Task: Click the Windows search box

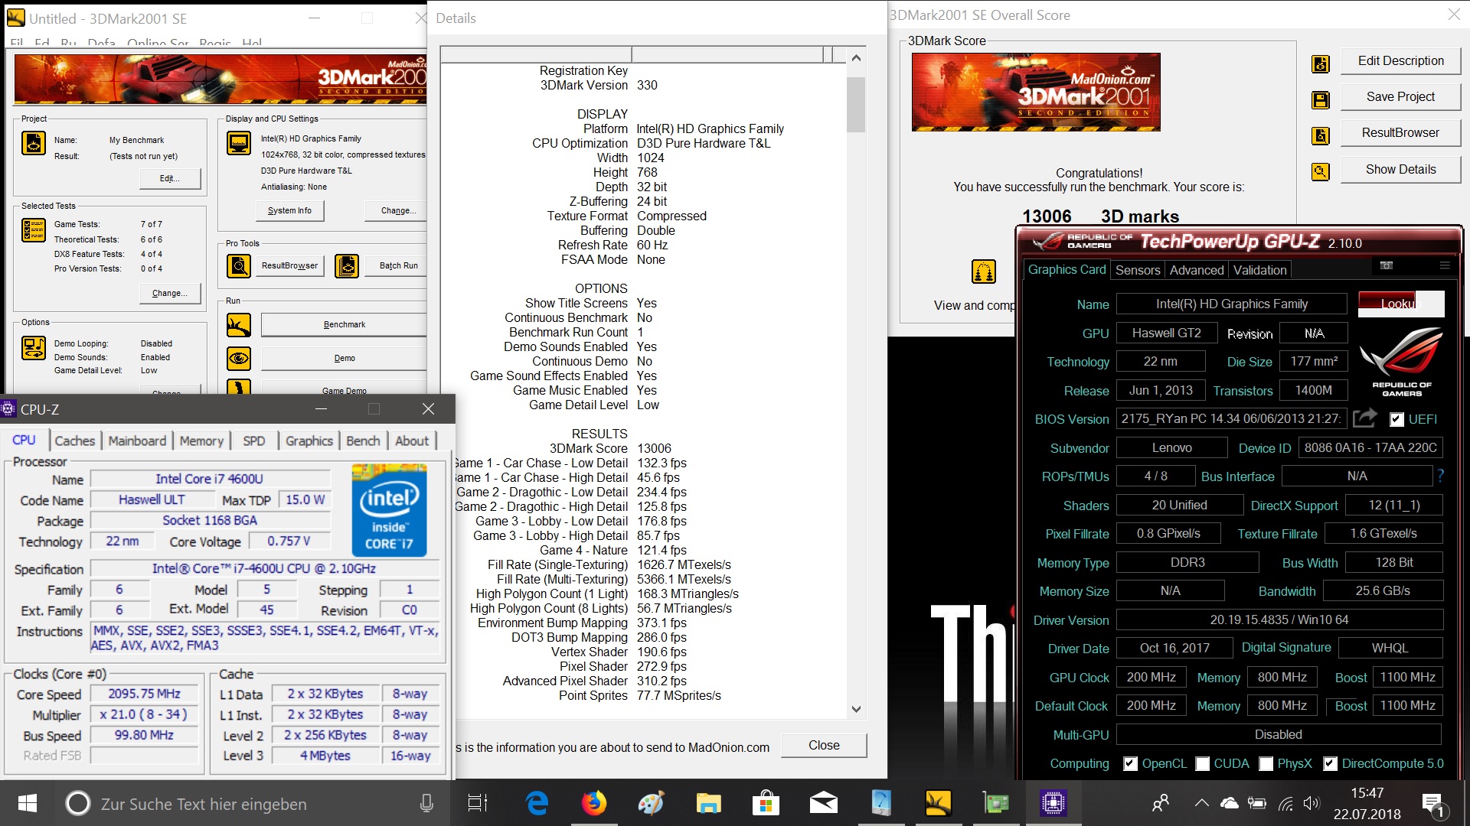Action: click(x=250, y=803)
